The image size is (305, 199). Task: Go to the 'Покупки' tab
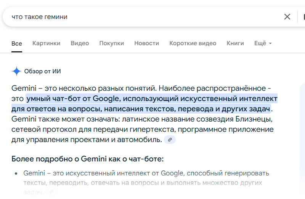tap(112, 43)
